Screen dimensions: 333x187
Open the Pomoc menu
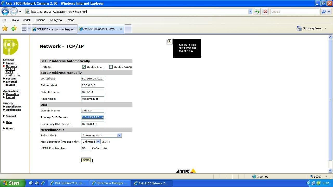[70, 20]
